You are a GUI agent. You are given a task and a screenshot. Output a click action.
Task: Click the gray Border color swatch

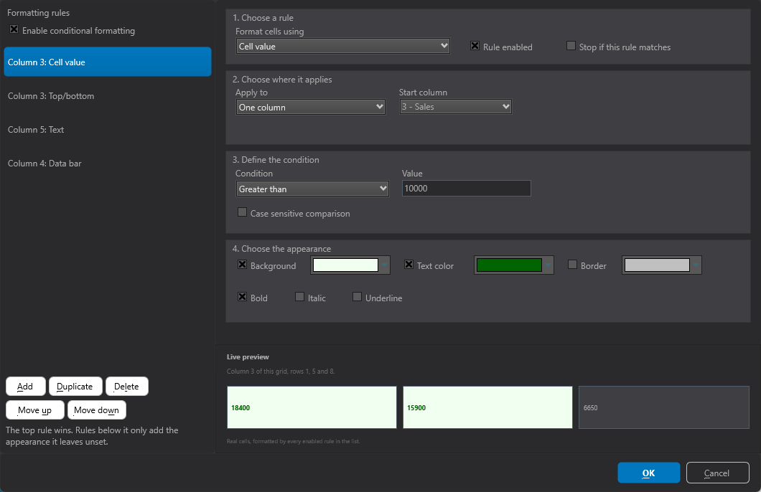pos(657,265)
